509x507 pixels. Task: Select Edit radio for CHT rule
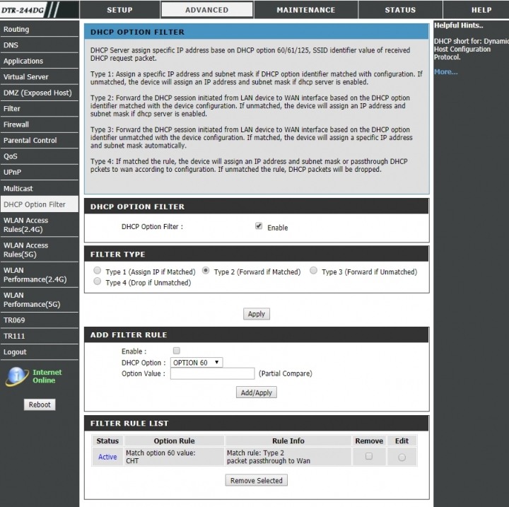coord(402,458)
